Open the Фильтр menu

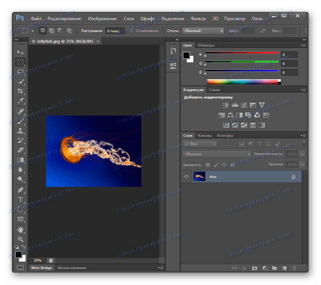point(198,19)
